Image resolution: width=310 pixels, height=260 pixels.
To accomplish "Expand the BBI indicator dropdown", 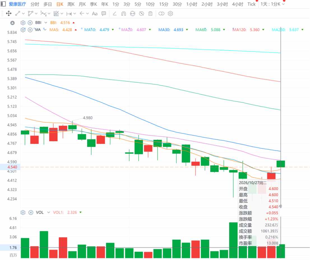I will tap(46, 23).
